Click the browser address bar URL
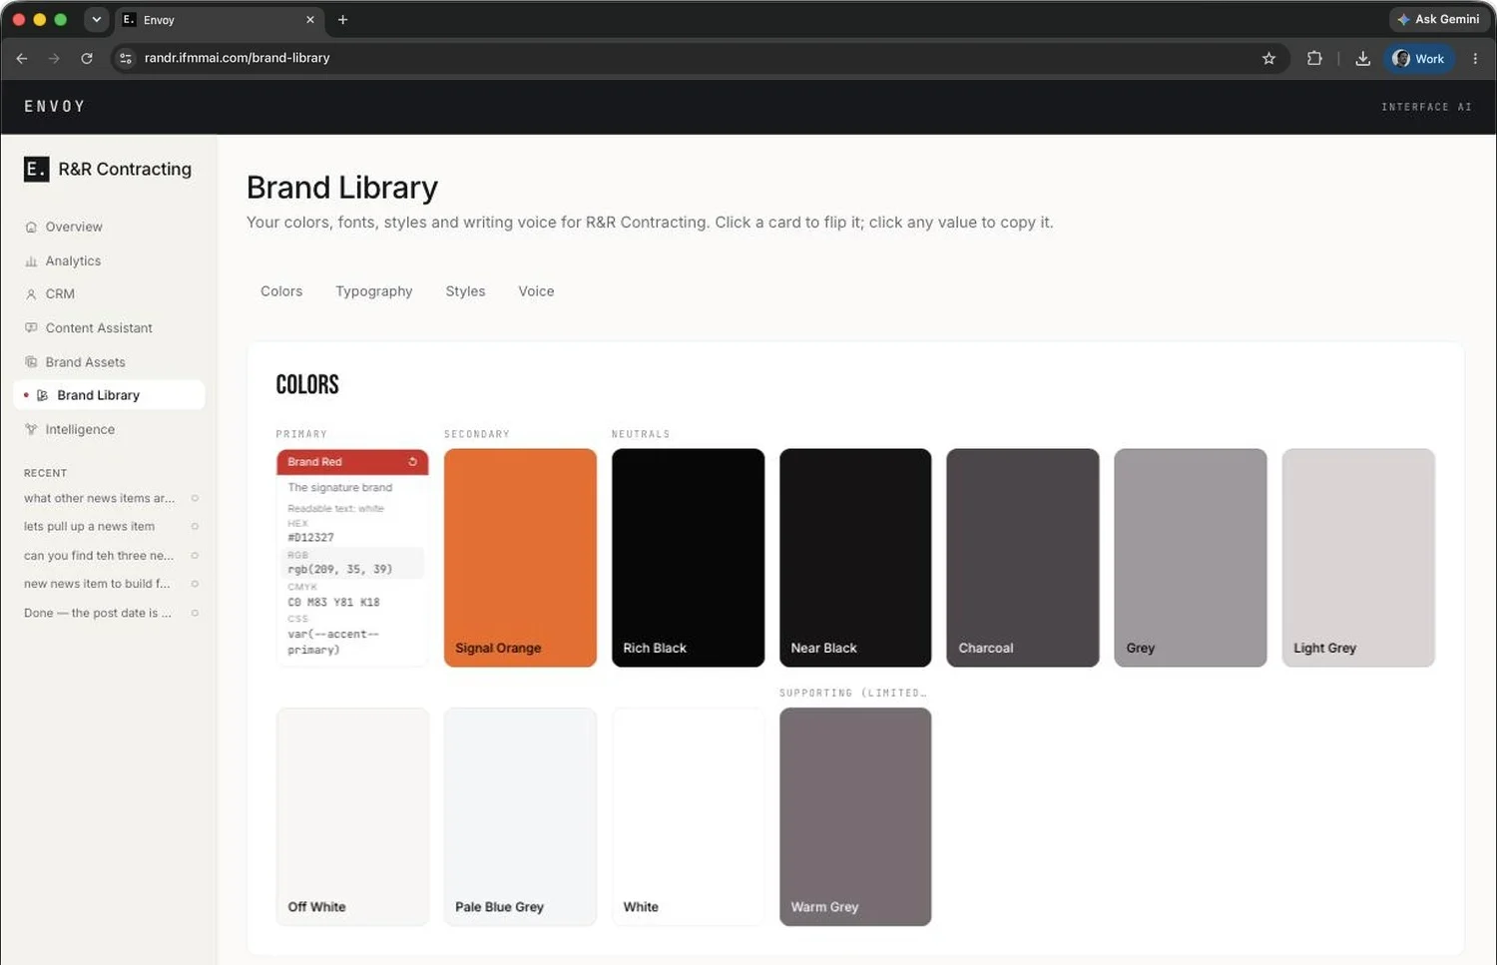Viewport: 1497px width, 965px height. [x=238, y=59]
